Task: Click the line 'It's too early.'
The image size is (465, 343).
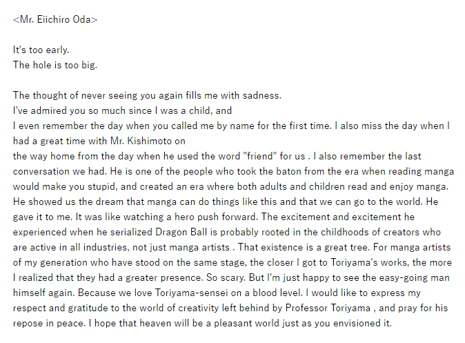Action: tap(41, 50)
